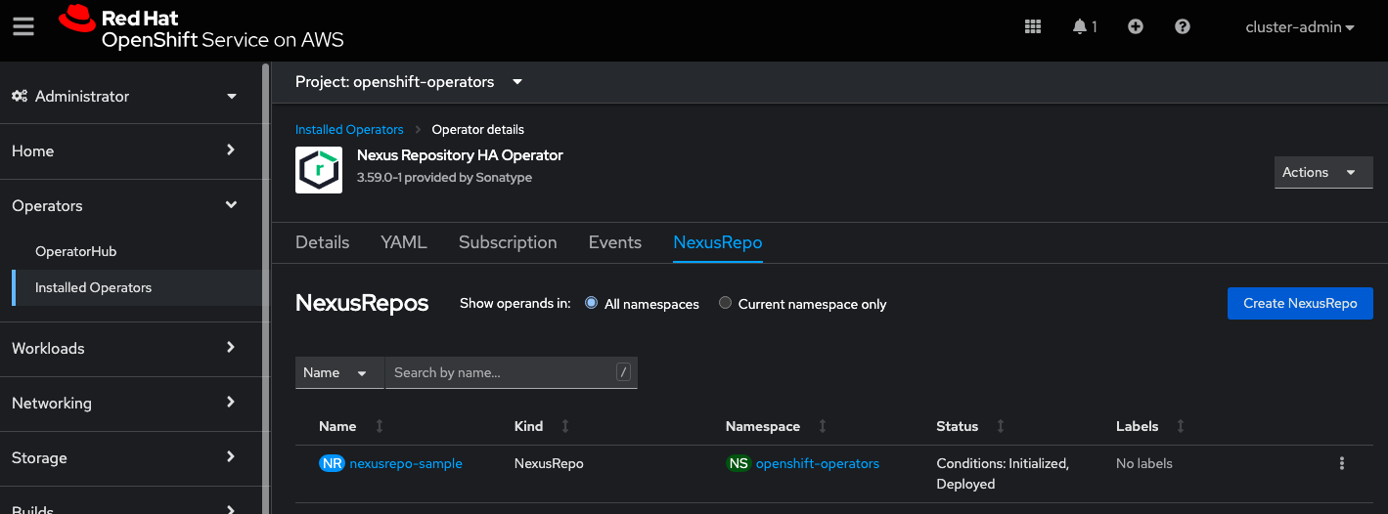Select All namespaces radio button
Screen dimensions: 1388x514
click(x=591, y=303)
